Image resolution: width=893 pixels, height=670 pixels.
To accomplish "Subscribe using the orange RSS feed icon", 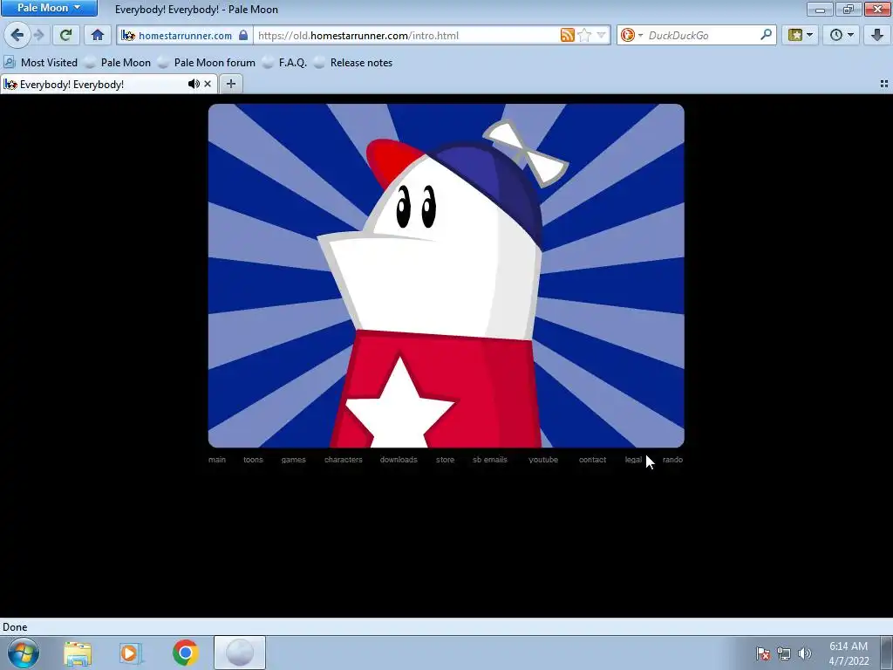I will tap(567, 35).
